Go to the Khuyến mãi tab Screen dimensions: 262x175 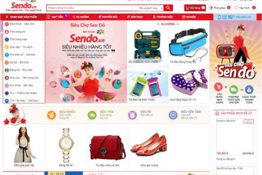108,17
